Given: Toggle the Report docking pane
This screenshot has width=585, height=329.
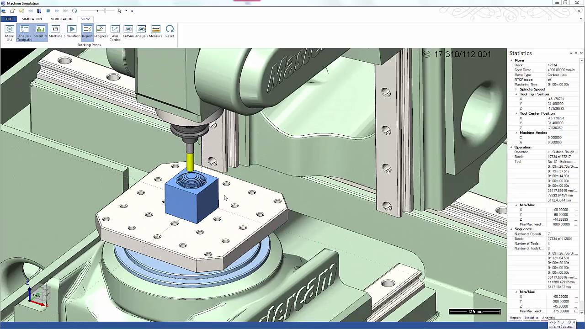Looking at the screenshot, I should (87, 32).
